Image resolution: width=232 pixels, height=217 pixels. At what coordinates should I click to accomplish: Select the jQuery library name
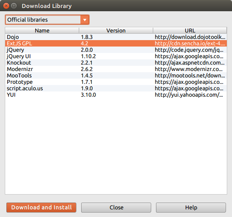[x=15, y=50]
